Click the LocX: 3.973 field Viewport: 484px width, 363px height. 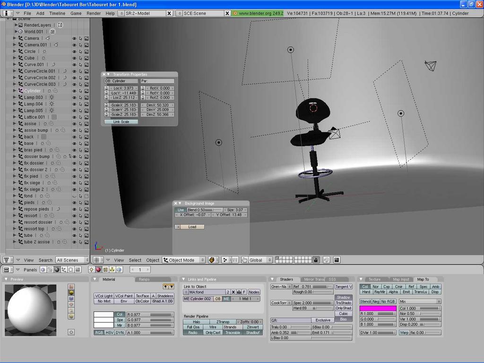click(x=124, y=88)
